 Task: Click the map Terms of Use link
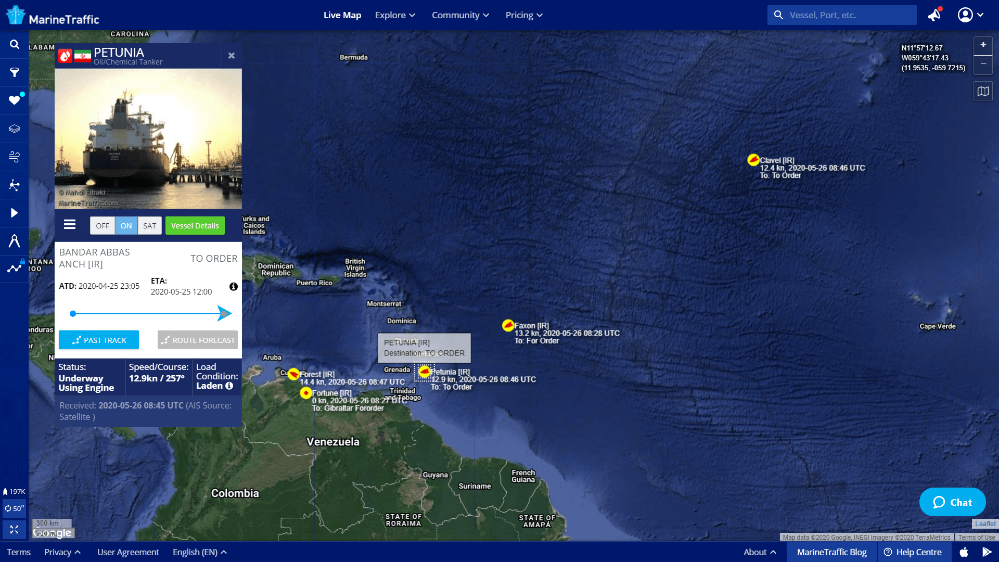click(977, 538)
